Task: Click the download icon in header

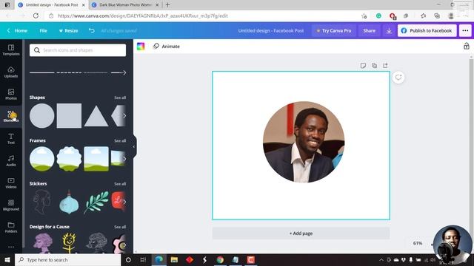Action: (x=389, y=31)
